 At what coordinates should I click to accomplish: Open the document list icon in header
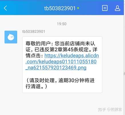point(105,8)
